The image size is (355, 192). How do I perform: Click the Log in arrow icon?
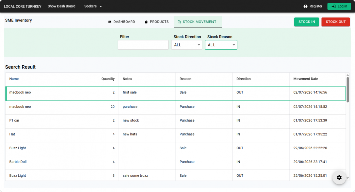[x=333, y=6]
